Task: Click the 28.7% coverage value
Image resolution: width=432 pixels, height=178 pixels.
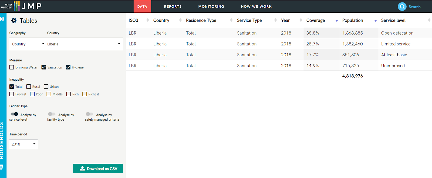Action: (x=313, y=44)
